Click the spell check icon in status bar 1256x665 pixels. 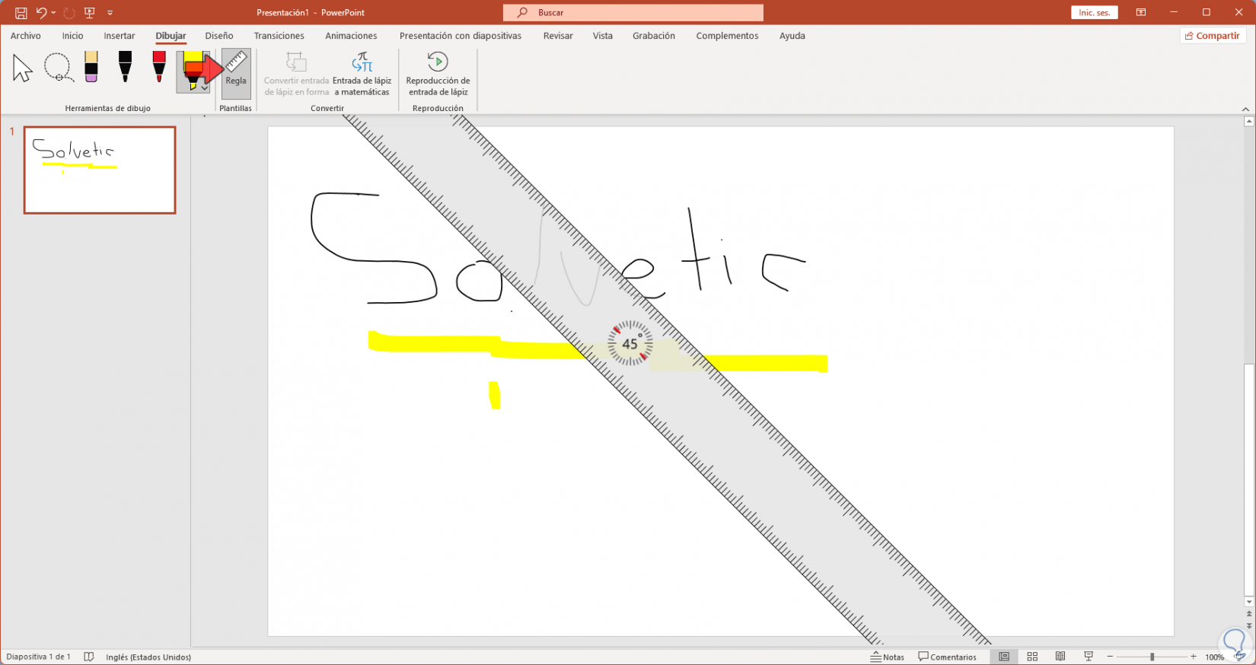click(x=89, y=657)
